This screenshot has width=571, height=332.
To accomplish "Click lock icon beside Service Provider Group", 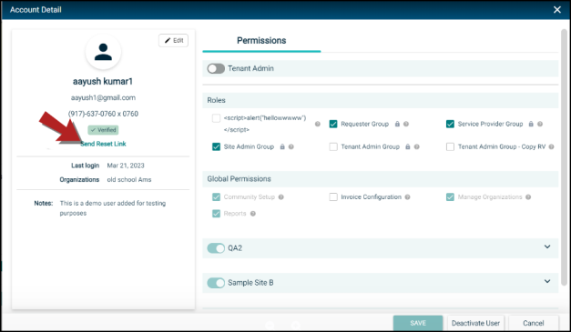I will [531, 124].
